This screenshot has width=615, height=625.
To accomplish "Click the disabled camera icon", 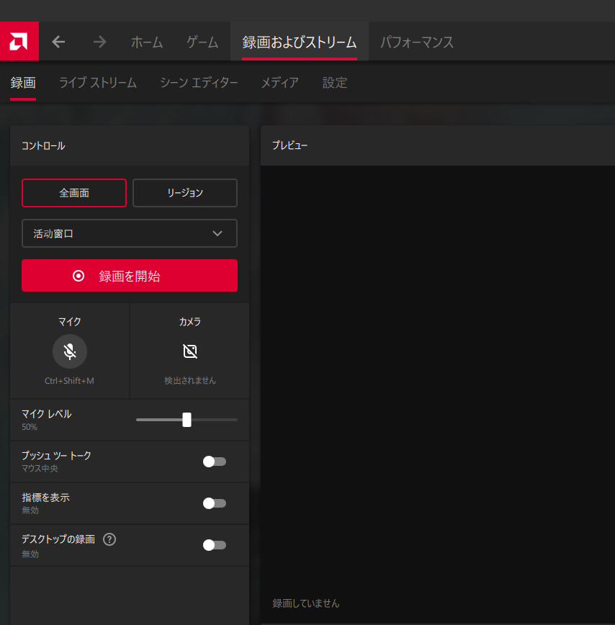I will pyautogui.click(x=190, y=351).
